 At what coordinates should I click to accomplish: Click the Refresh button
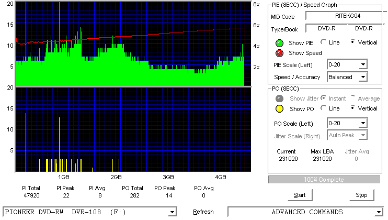[203, 212]
